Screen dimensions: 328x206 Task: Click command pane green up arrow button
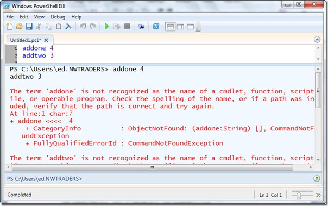pos(317,179)
